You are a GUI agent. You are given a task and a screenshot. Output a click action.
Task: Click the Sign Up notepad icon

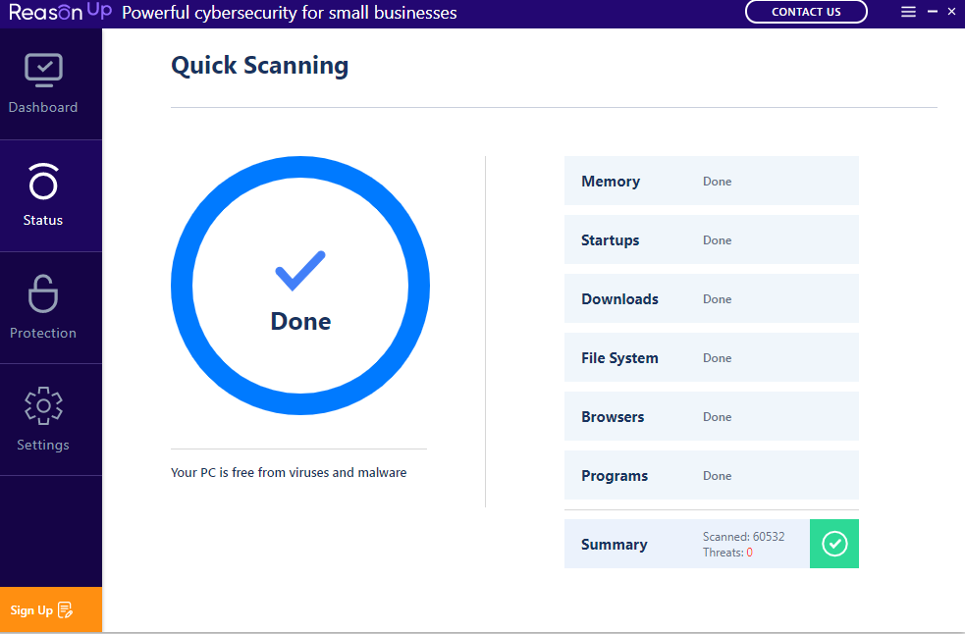click(65, 610)
